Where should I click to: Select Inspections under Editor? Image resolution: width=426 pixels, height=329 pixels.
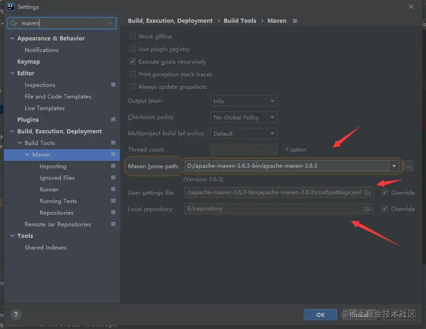tap(40, 85)
